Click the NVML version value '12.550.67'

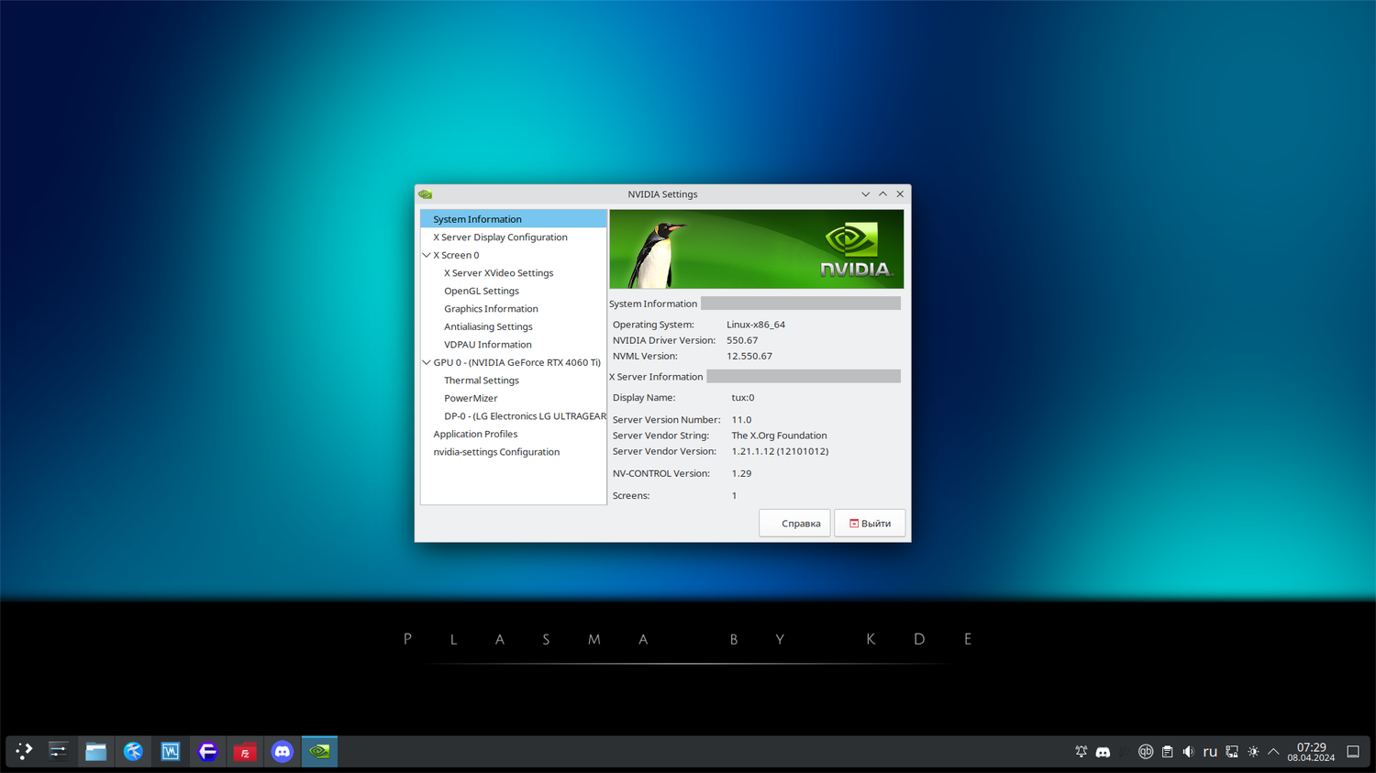tap(749, 356)
